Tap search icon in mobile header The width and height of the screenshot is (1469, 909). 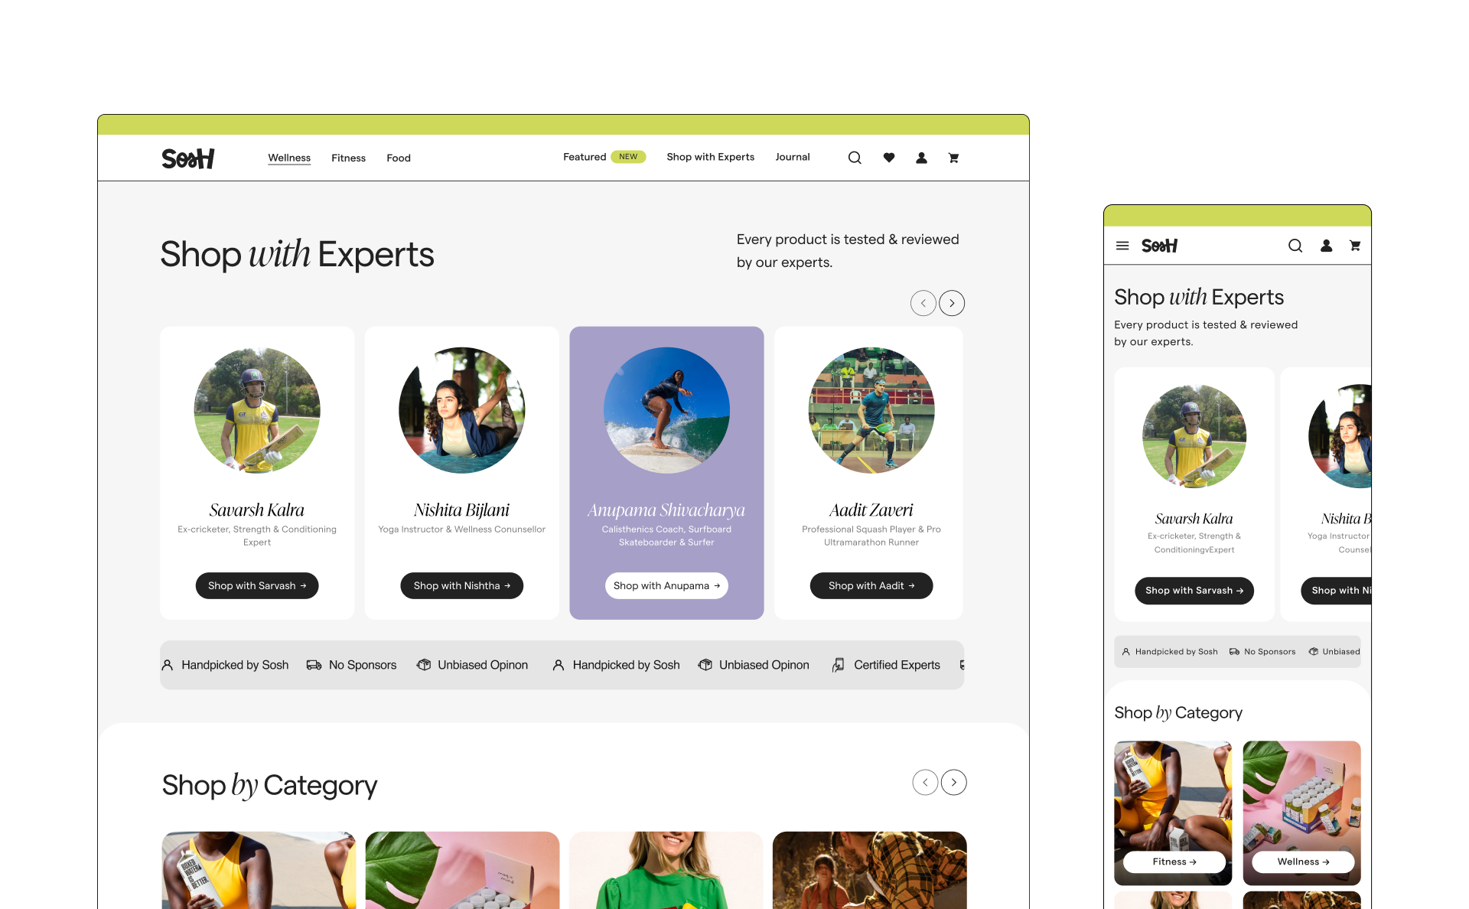tap(1295, 246)
